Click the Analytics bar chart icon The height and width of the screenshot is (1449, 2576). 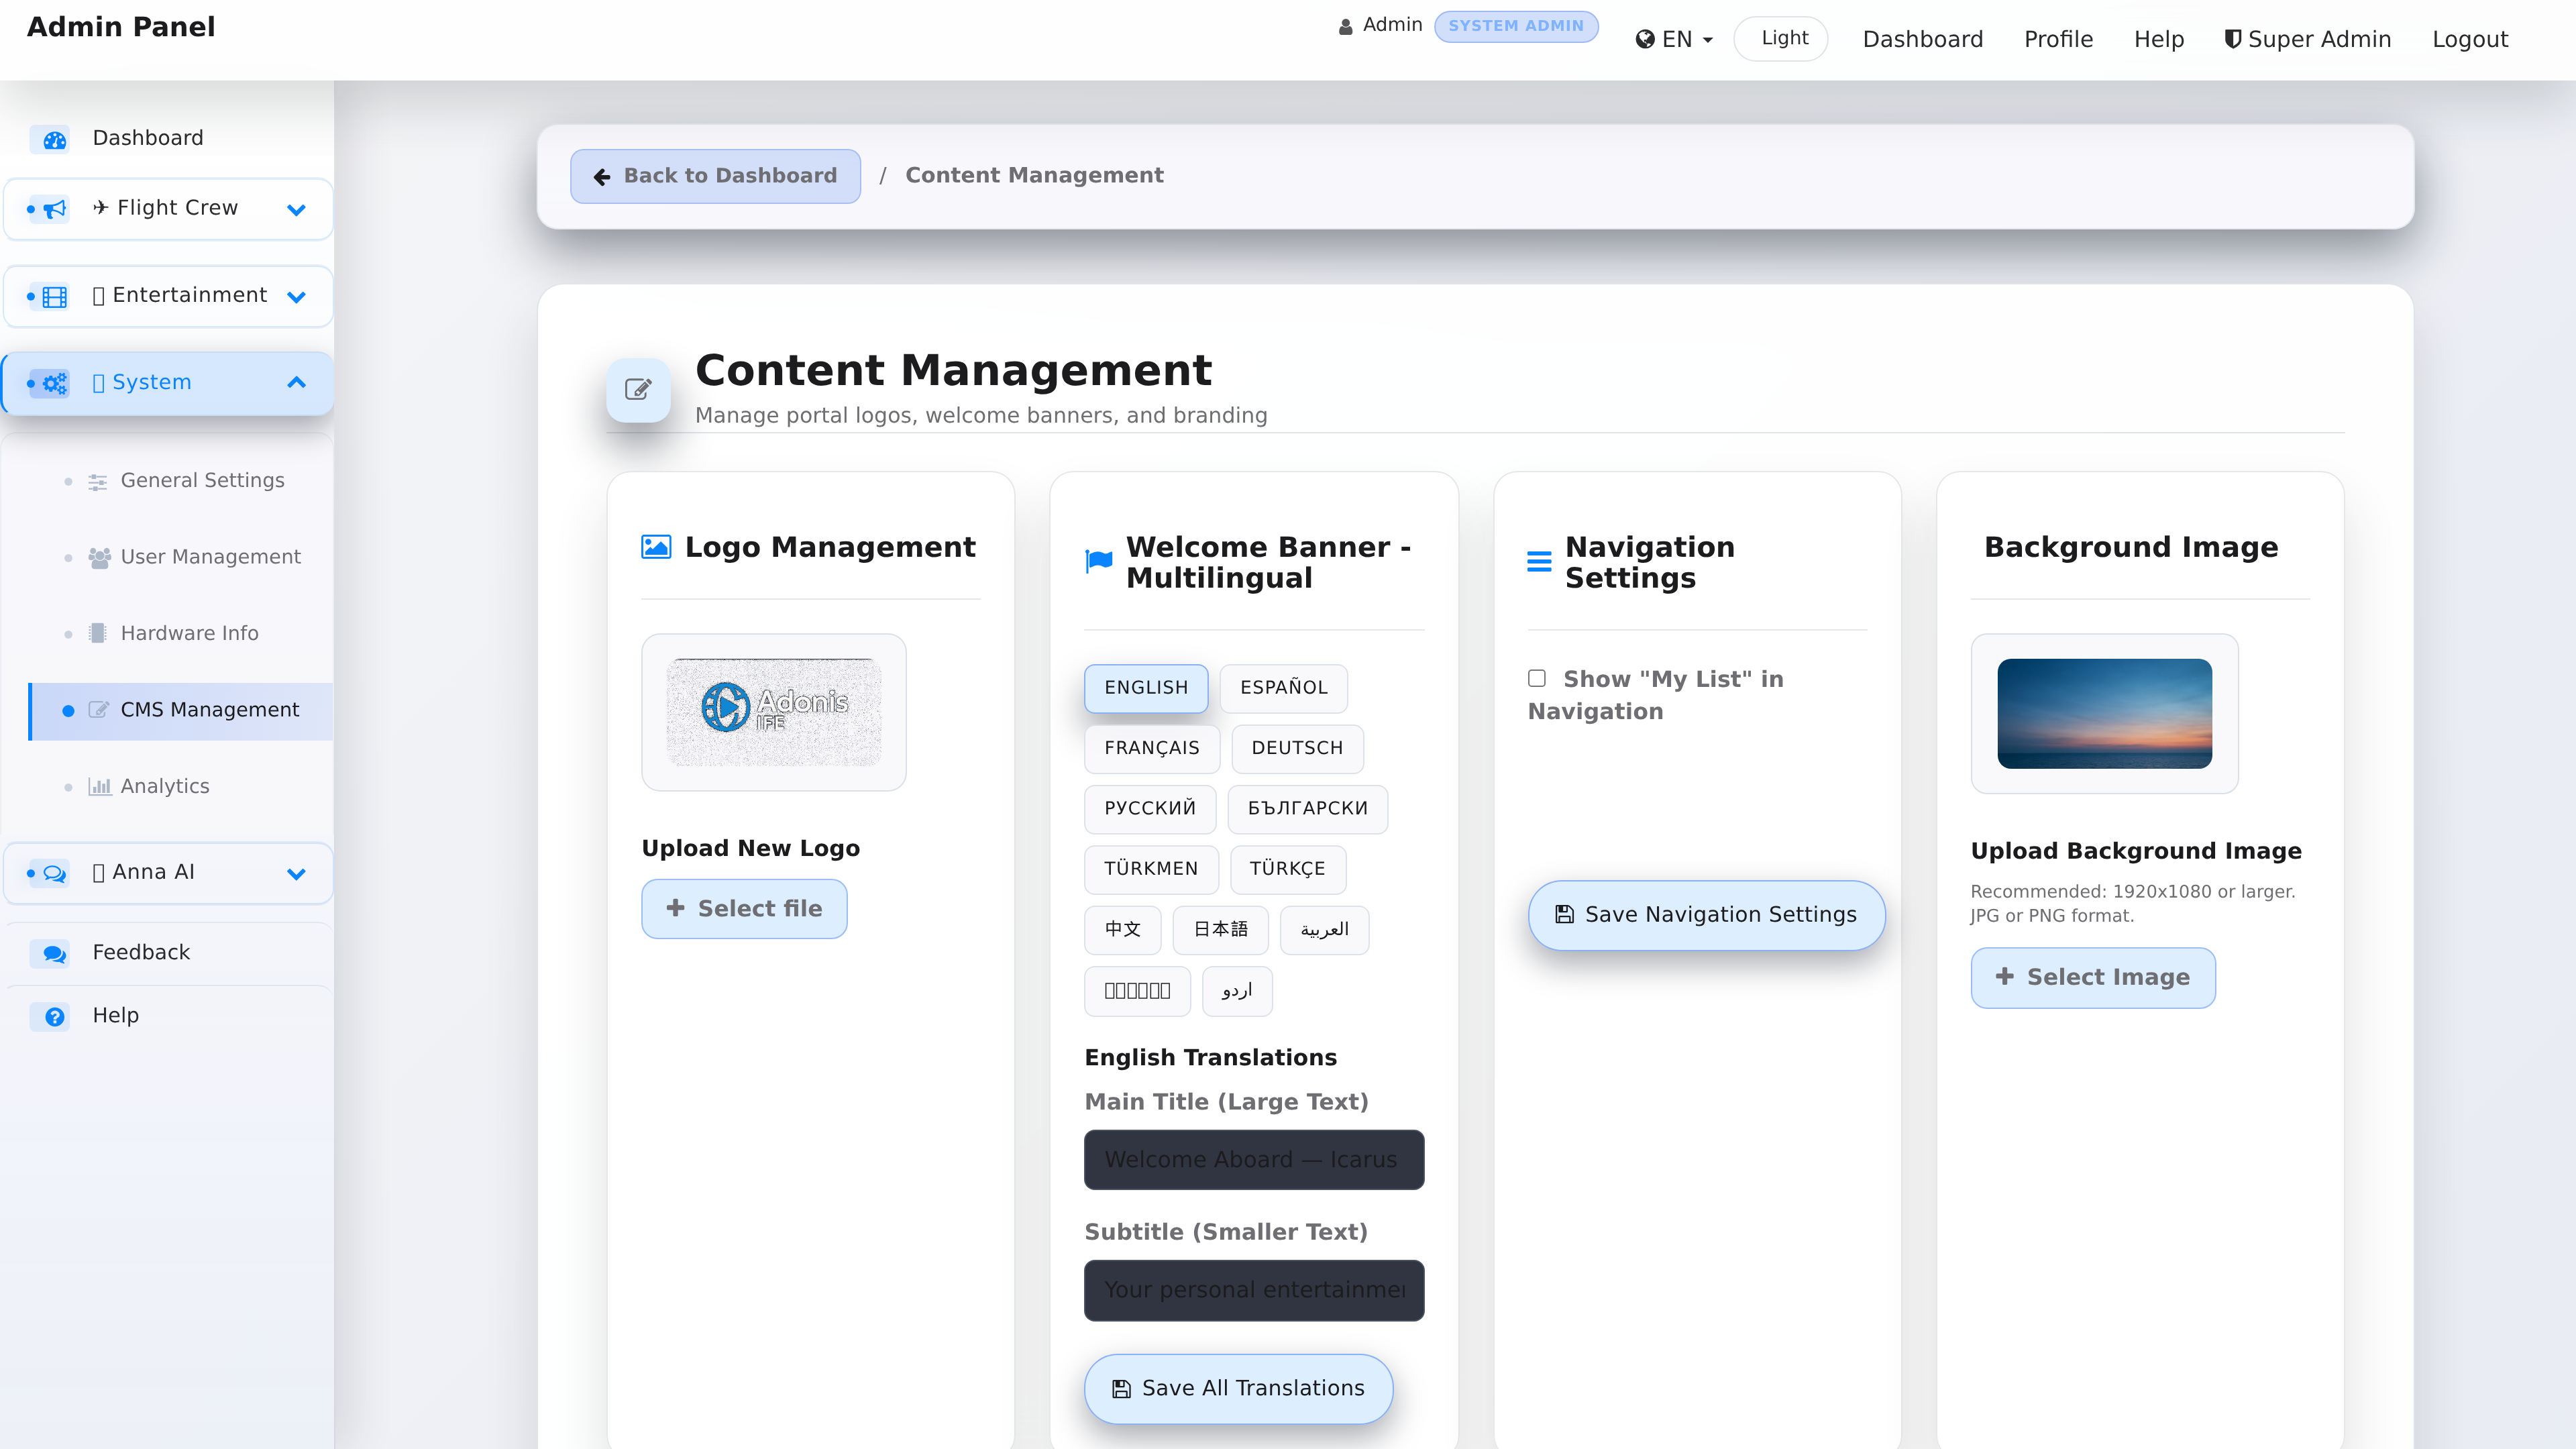[x=99, y=787]
